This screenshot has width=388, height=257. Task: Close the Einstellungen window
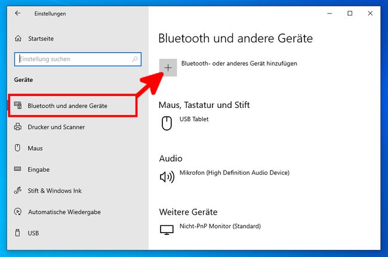coord(370,13)
